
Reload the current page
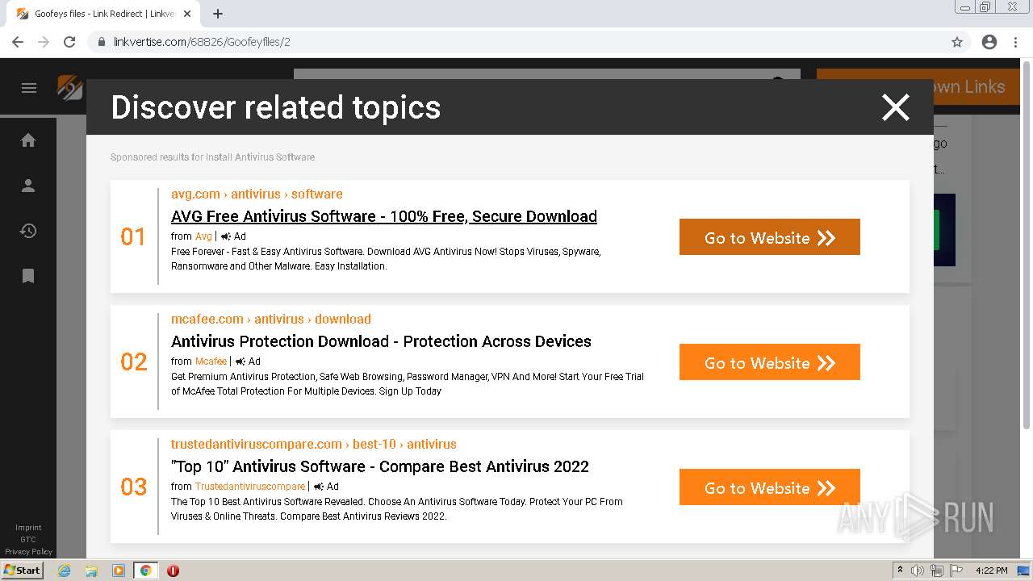point(69,42)
